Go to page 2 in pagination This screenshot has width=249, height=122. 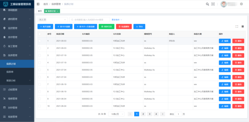pos(143,114)
